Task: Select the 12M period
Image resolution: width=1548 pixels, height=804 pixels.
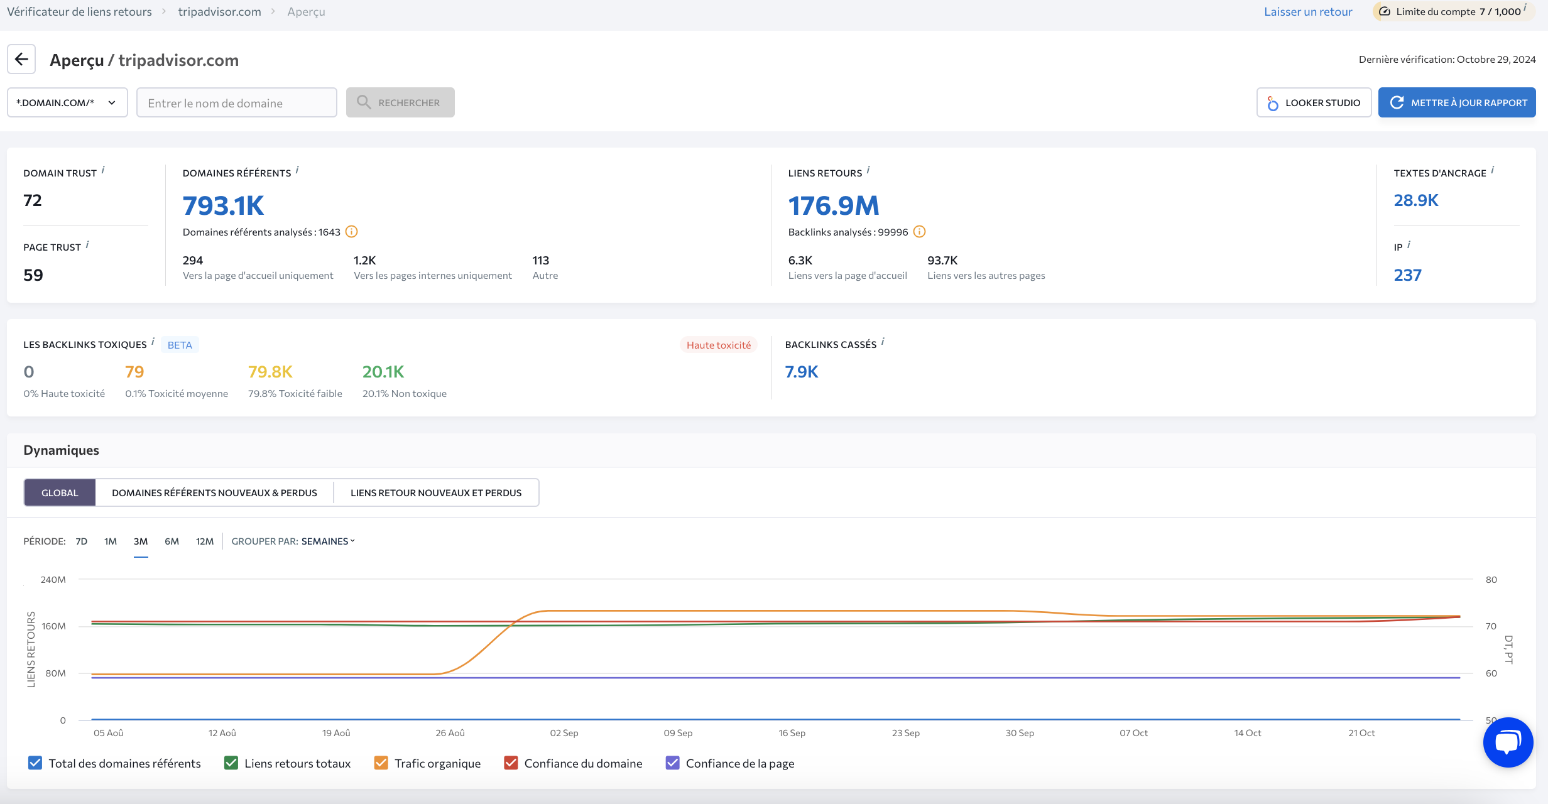Action: tap(205, 541)
